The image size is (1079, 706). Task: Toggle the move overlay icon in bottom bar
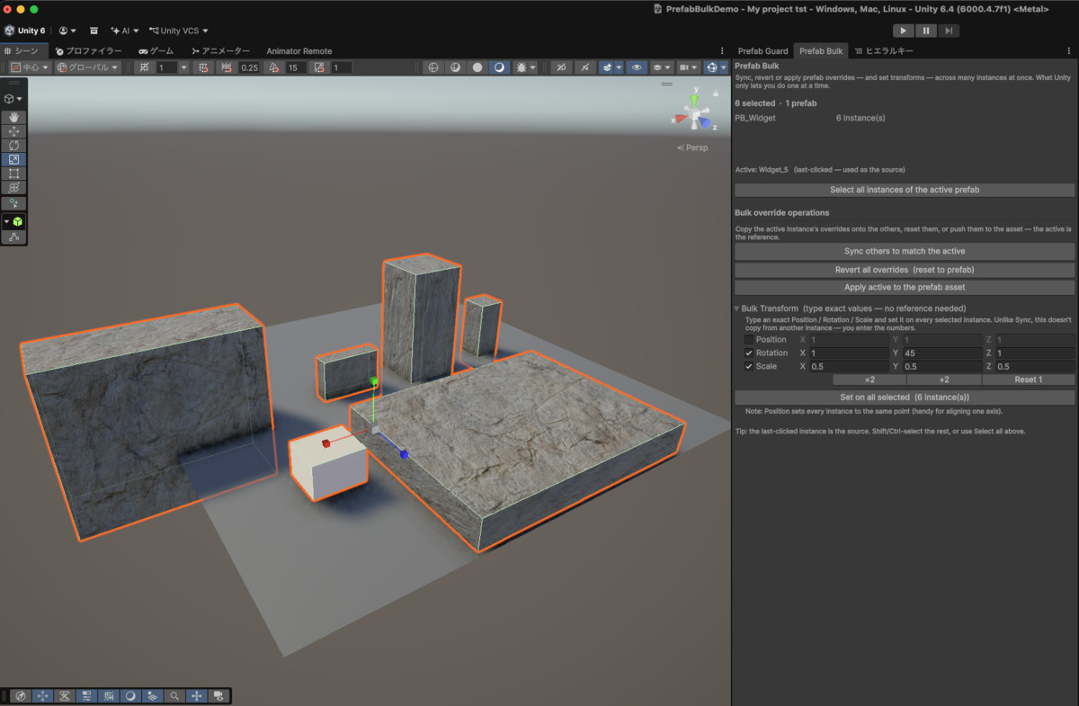coord(42,695)
